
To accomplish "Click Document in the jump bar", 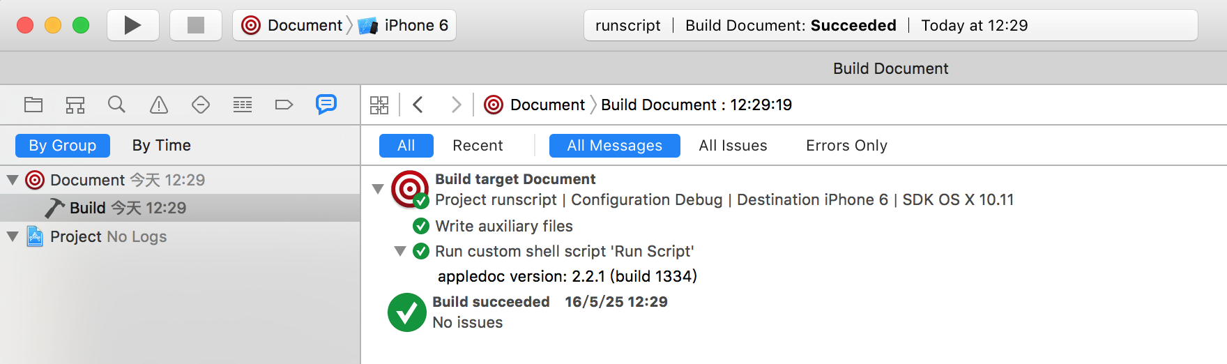I will pos(547,105).
